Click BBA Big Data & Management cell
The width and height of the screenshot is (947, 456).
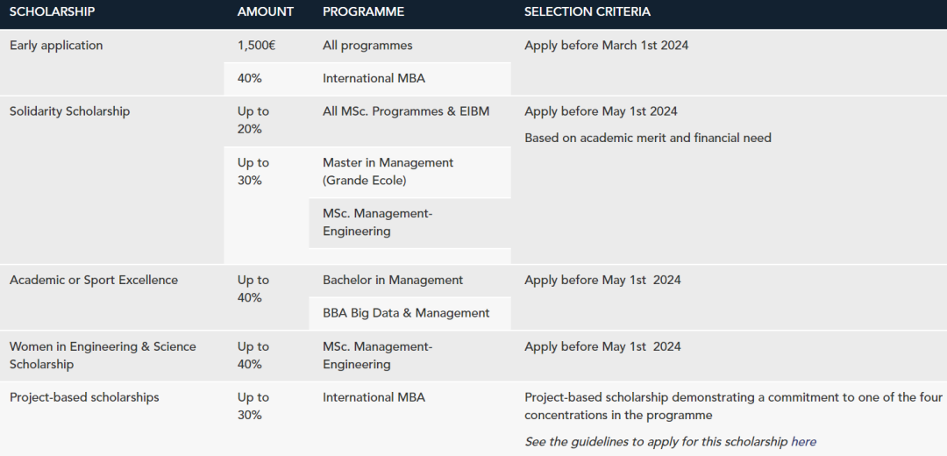(406, 313)
